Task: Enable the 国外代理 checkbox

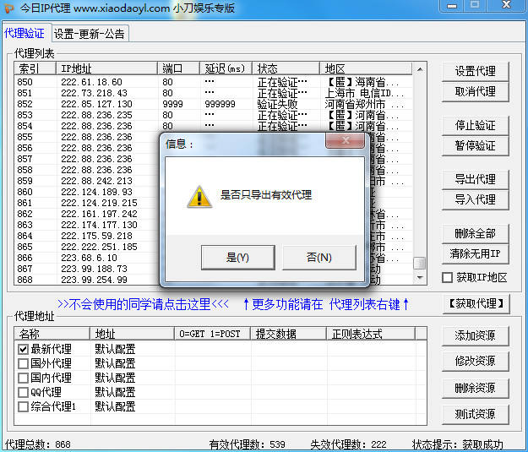Action: coord(24,363)
